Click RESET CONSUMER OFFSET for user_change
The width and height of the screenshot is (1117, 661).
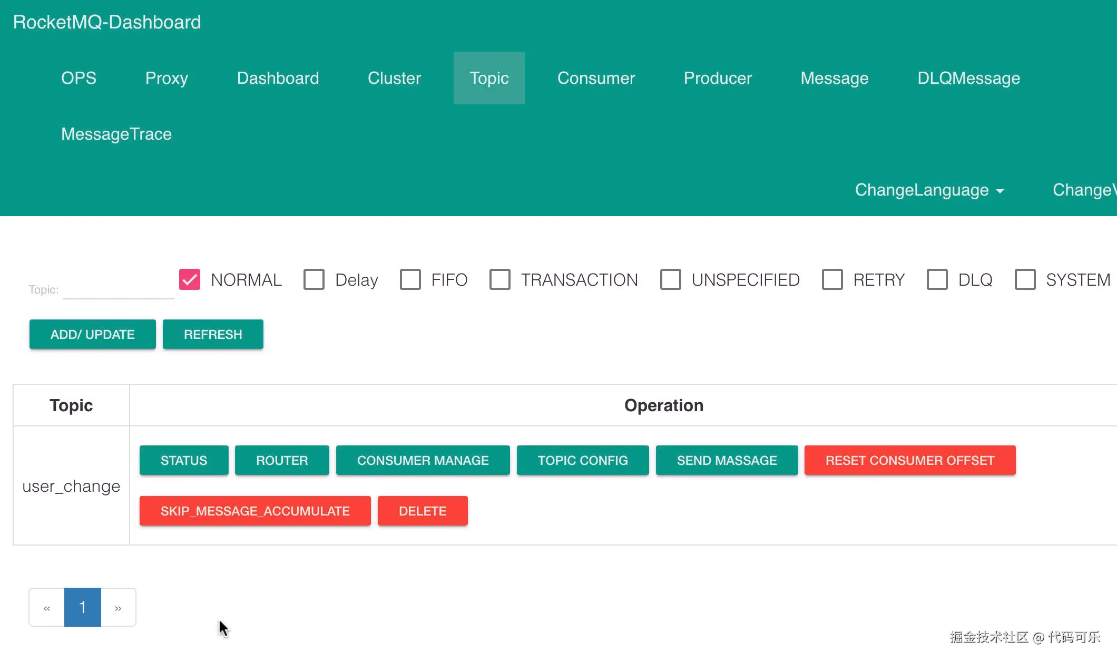click(x=910, y=460)
